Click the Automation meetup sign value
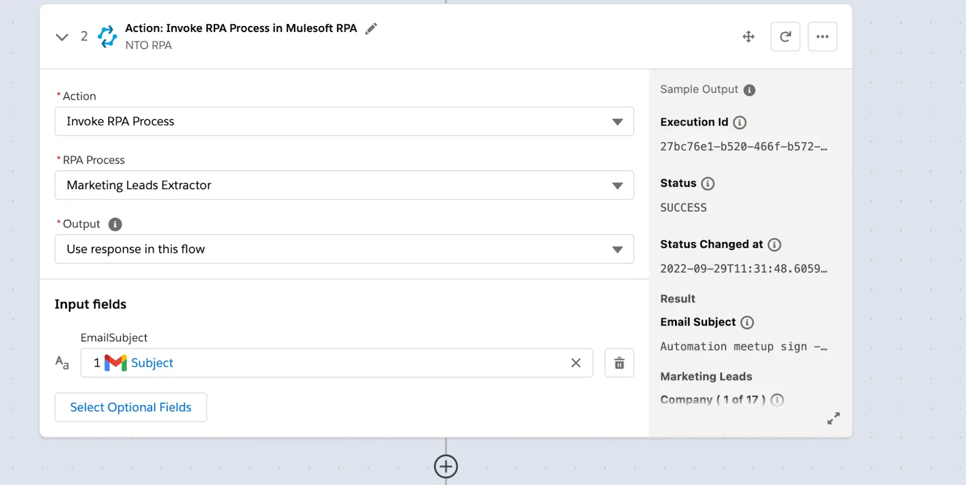Image resolution: width=966 pixels, height=485 pixels. click(744, 347)
